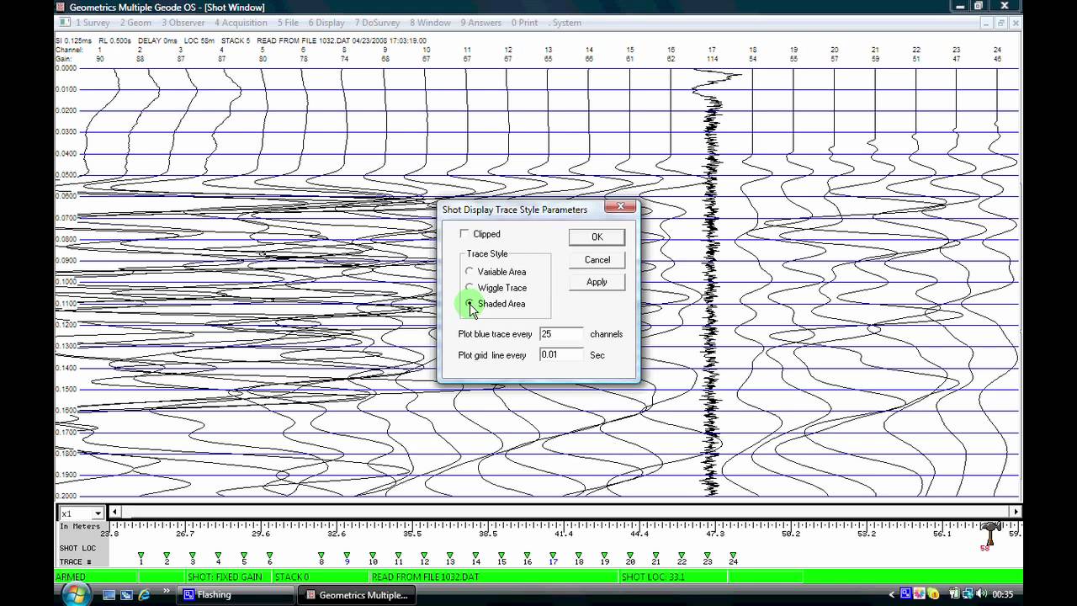The height and width of the screenshot is (606, 1077).
Task: Open the System menu
Action: coord(565,23)
